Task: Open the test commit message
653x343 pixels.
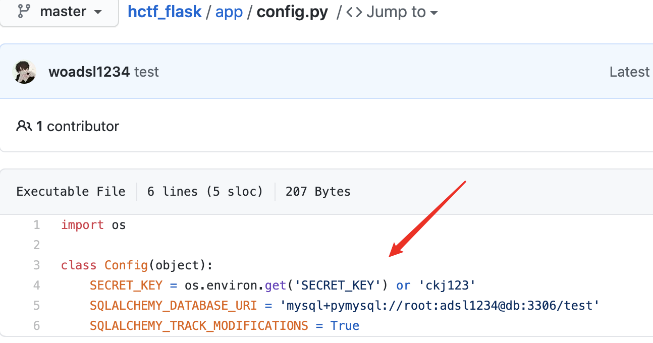Action: pos(146,72)
